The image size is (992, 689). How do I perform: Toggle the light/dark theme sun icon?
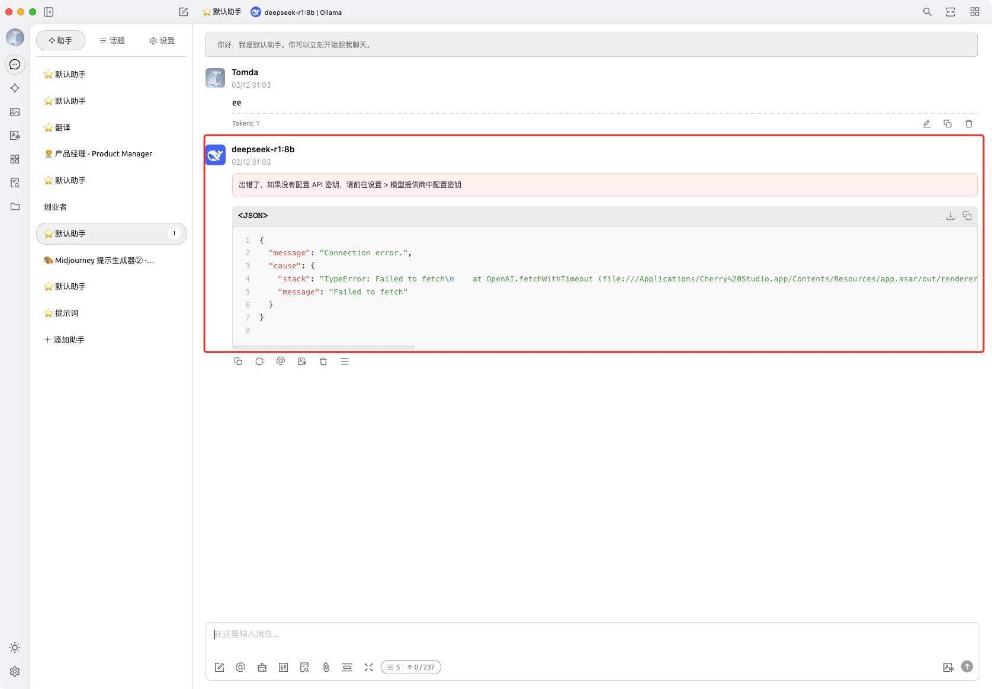point(15,648)
